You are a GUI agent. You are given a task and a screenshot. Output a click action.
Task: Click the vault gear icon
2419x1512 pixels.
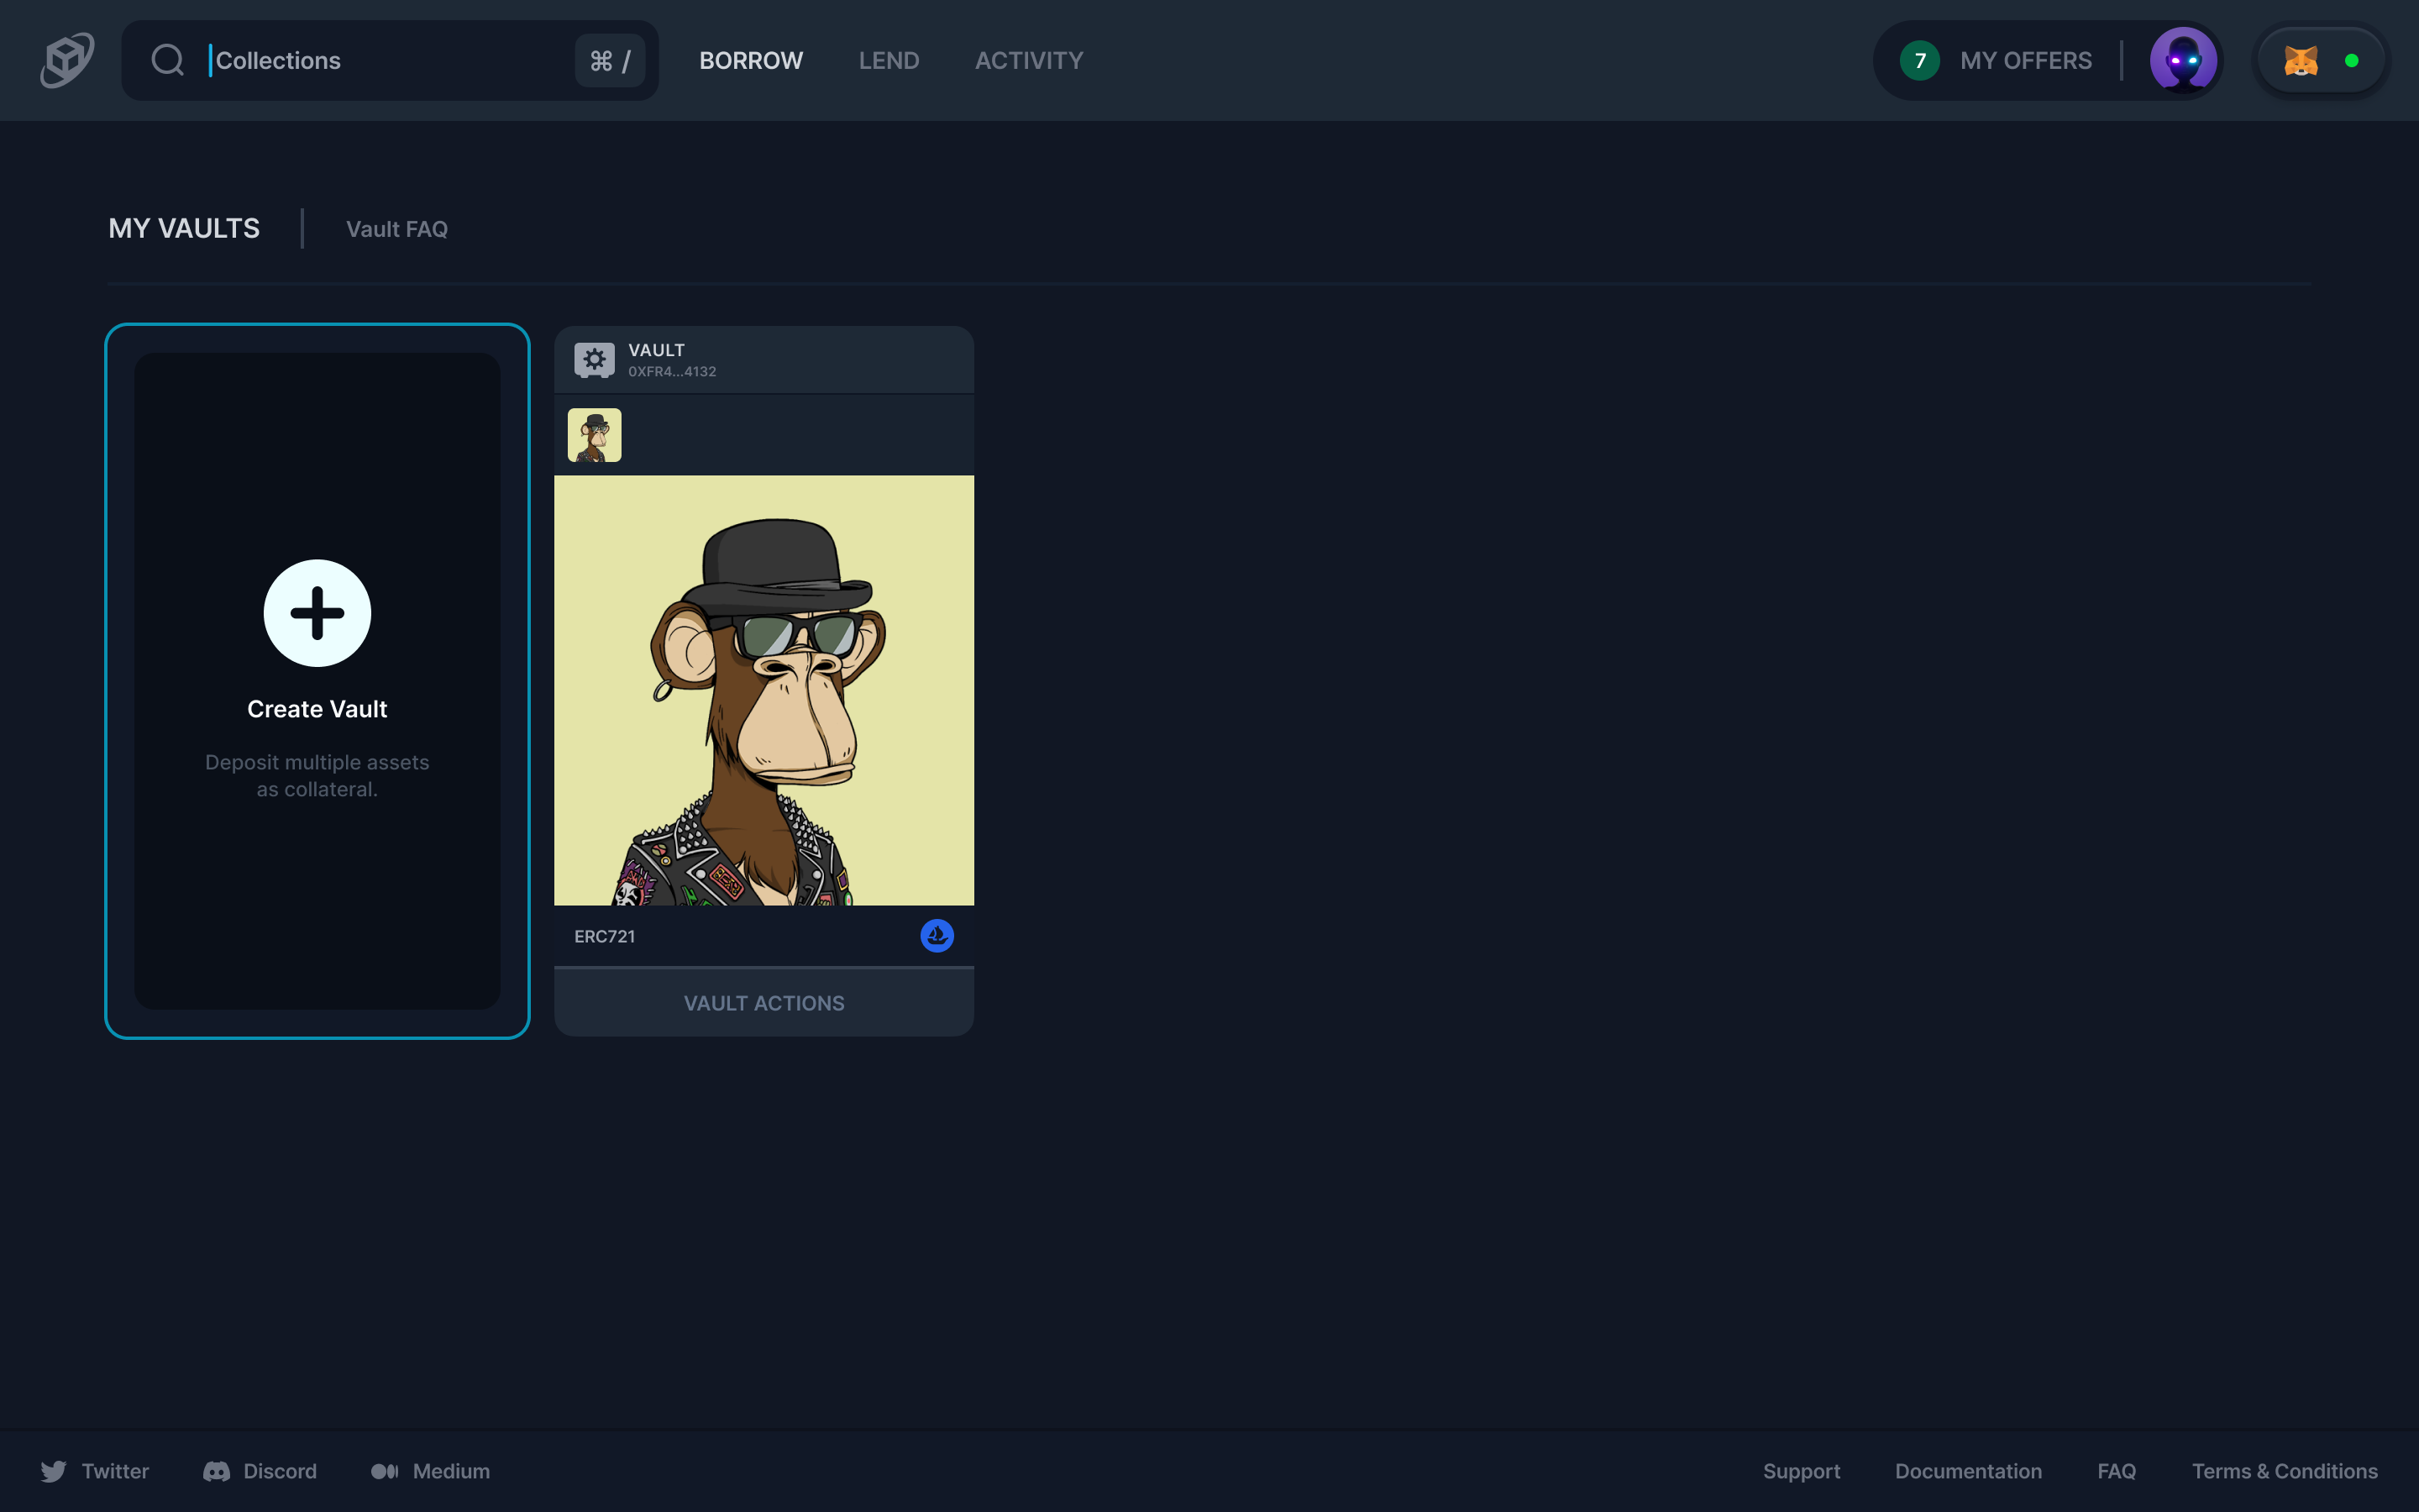594,359
